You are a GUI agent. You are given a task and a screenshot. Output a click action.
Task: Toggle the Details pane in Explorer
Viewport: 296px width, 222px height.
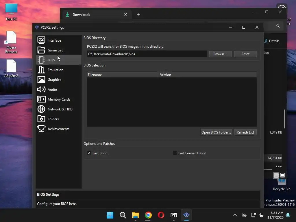pyautogui.click(x=272, y=41)
